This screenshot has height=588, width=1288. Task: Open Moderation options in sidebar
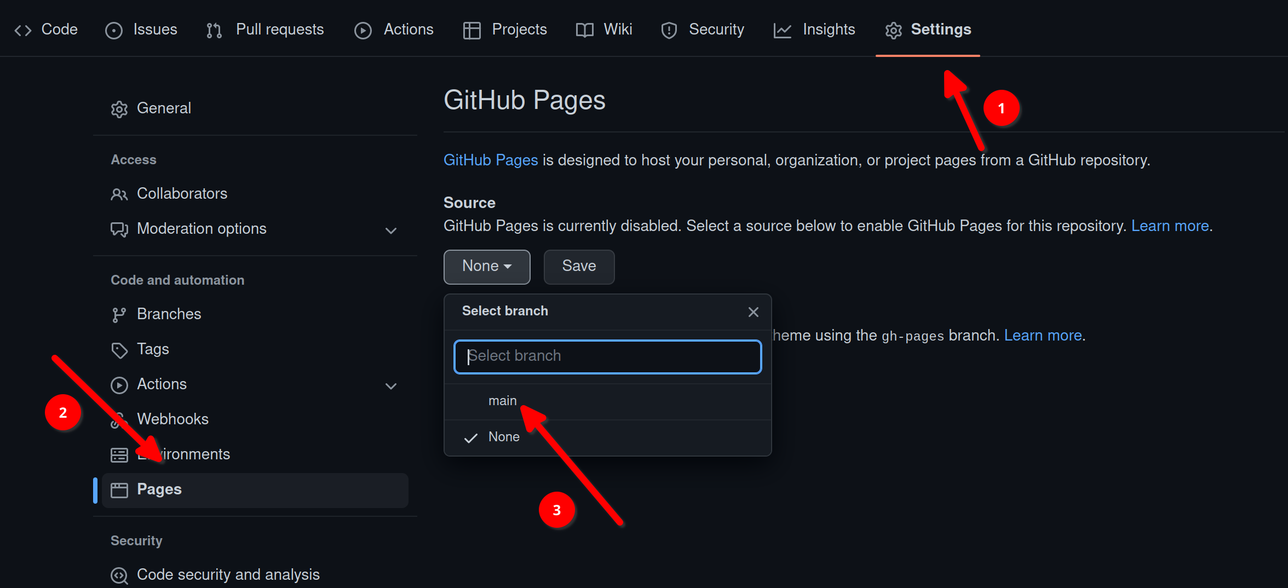(x=255, y=229)
